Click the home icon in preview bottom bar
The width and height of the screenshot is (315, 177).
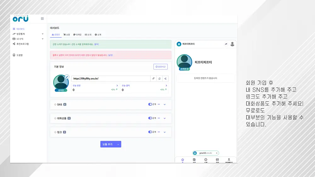pos(183,160)
